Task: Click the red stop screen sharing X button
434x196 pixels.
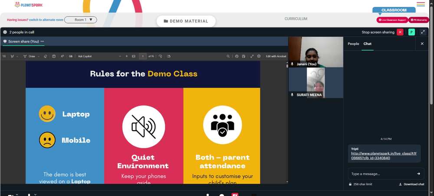Action: (400, 32)
